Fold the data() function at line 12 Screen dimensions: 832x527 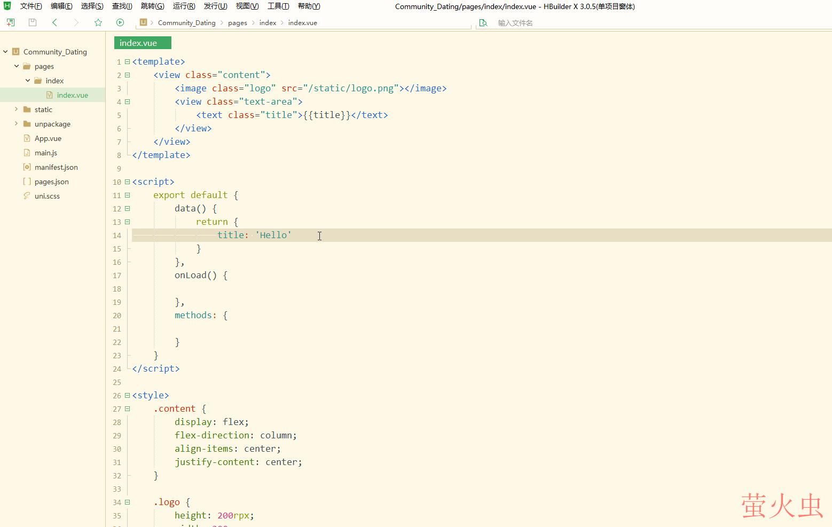pos(128,208)
